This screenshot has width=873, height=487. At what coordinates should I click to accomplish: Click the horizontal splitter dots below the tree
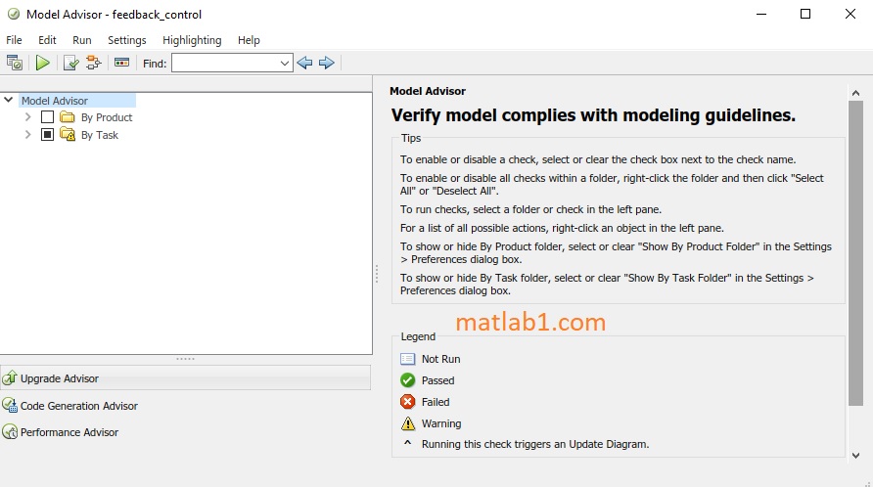click(185, 359)
